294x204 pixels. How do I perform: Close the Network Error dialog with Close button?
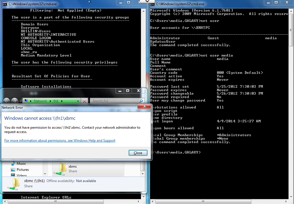[x=138, y=153]
